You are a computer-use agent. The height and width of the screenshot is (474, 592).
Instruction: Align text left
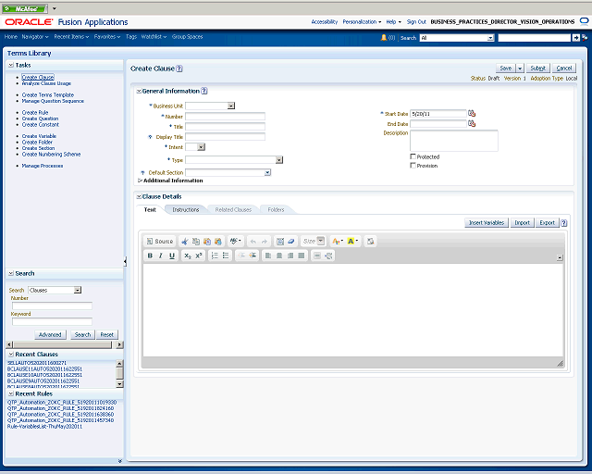pos(268,256)
